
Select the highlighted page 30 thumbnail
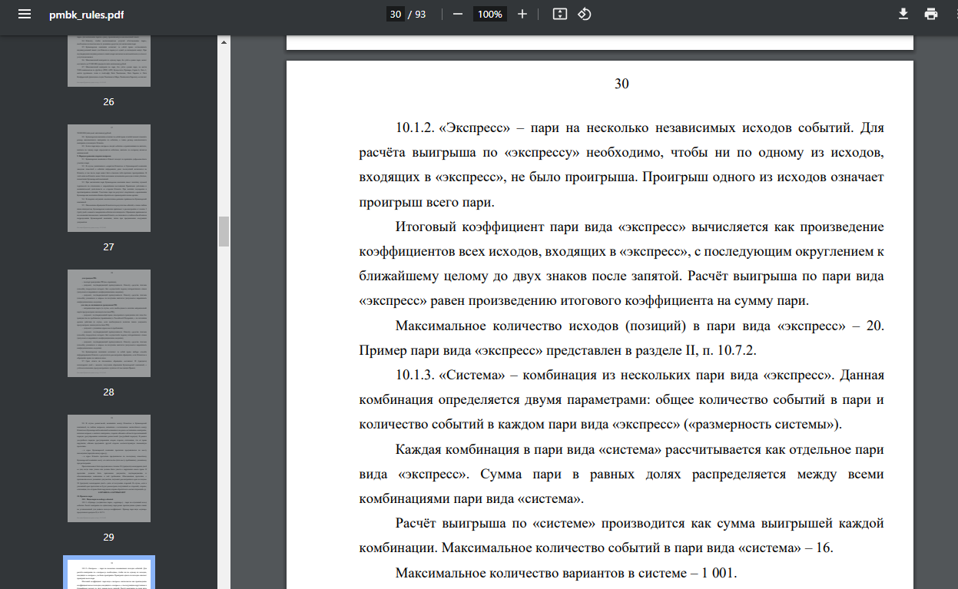(x=108, y=573)
